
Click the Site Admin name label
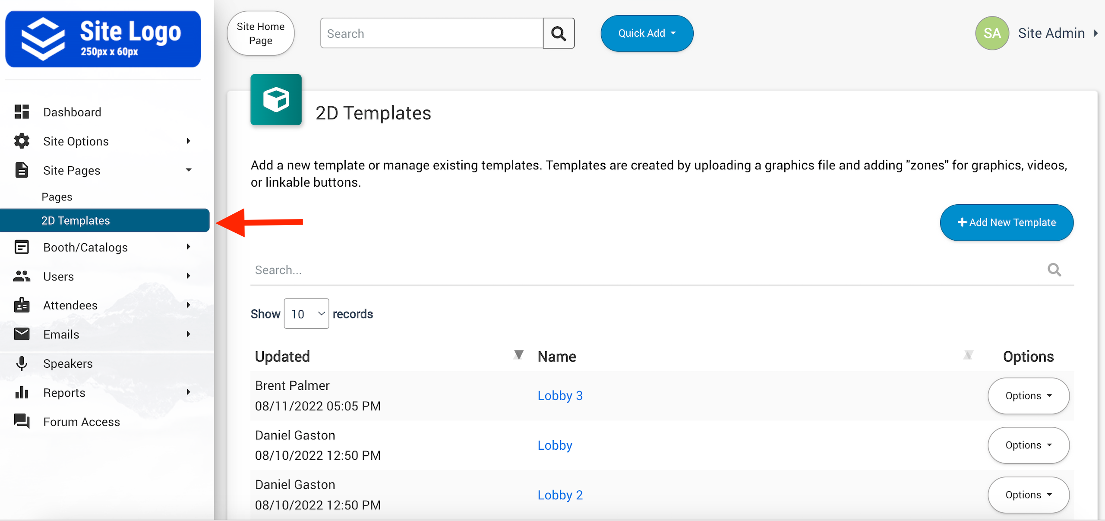pyautogui.click(x=1051, y=33)
